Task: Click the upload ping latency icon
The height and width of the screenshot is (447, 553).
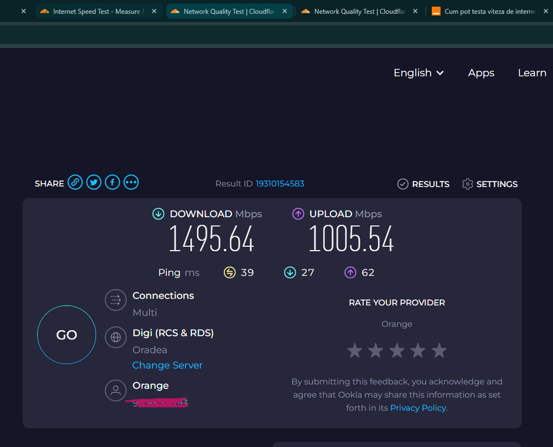Action: [x=350, y=273]
